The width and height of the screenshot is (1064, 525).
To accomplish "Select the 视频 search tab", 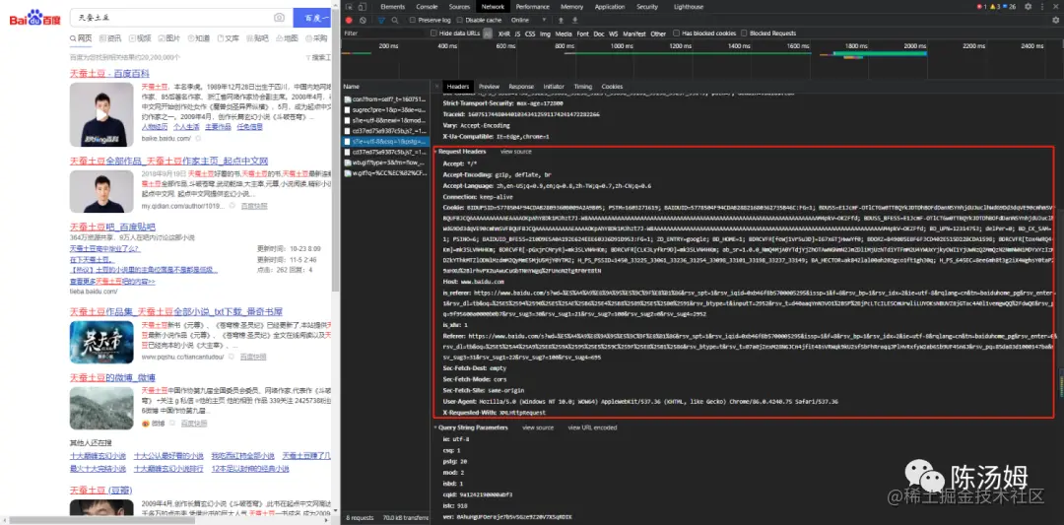I will point(140,38).
